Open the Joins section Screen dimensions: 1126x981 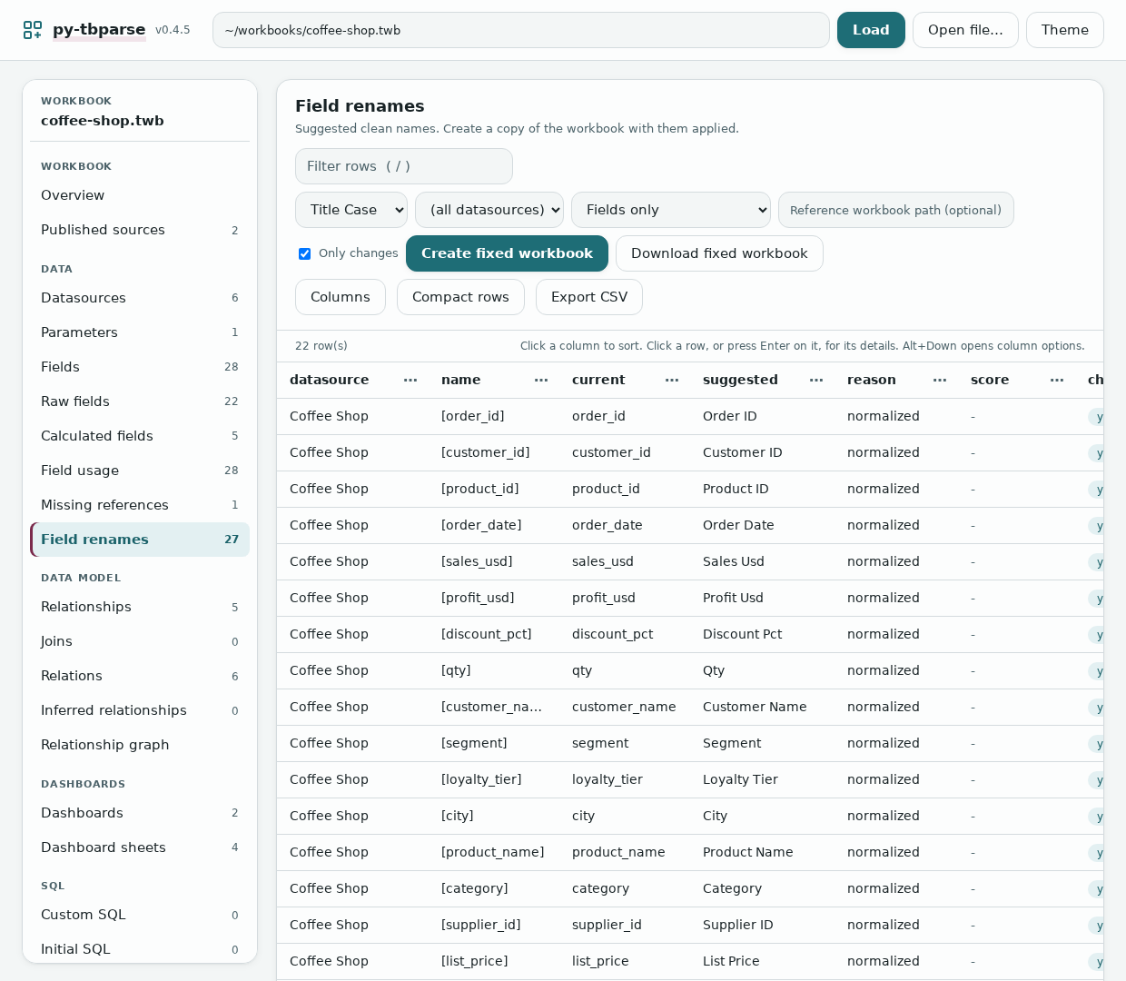[x=140, y=641]
